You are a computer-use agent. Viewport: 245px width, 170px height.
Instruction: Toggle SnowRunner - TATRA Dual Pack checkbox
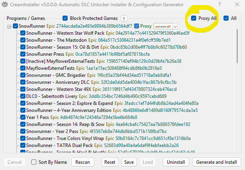click(23, 145)
